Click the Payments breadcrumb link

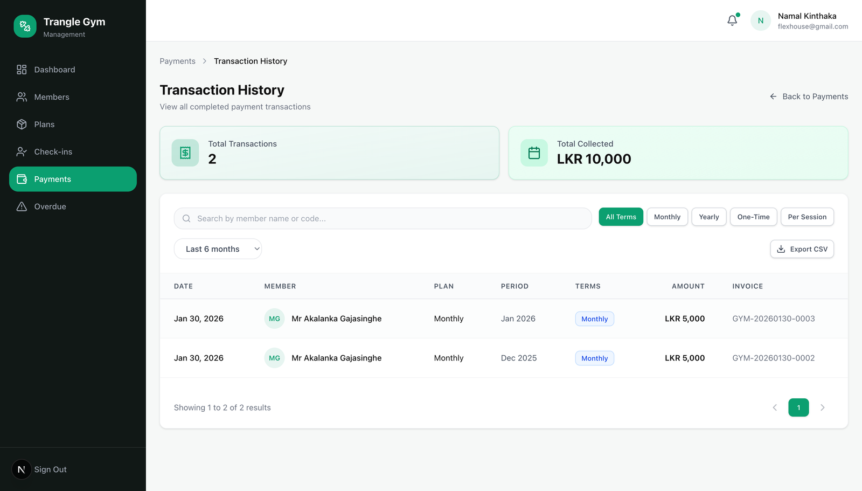[177, 61]
